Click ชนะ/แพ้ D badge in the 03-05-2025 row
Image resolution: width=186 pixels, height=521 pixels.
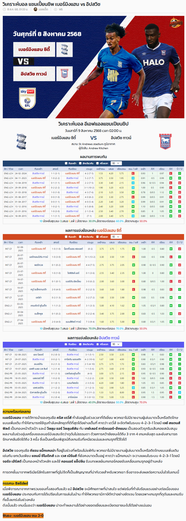tap(133, 388)
